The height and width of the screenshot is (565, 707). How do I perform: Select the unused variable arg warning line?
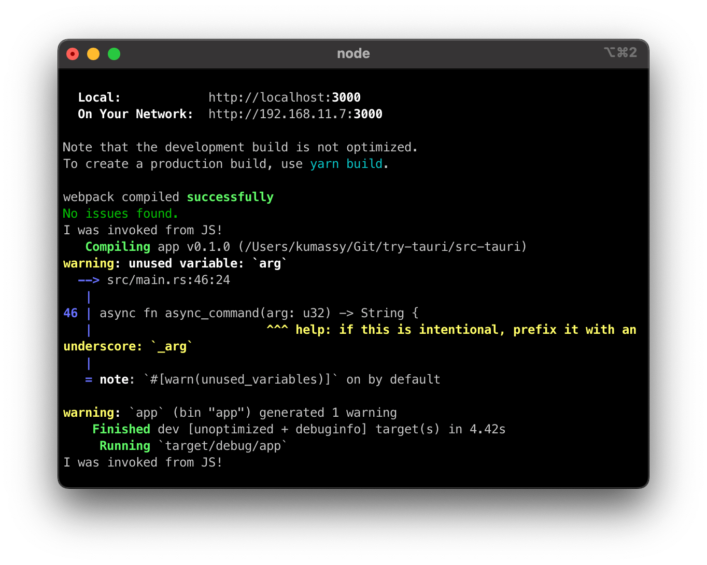pyautogui.click(x=175, y=263)
